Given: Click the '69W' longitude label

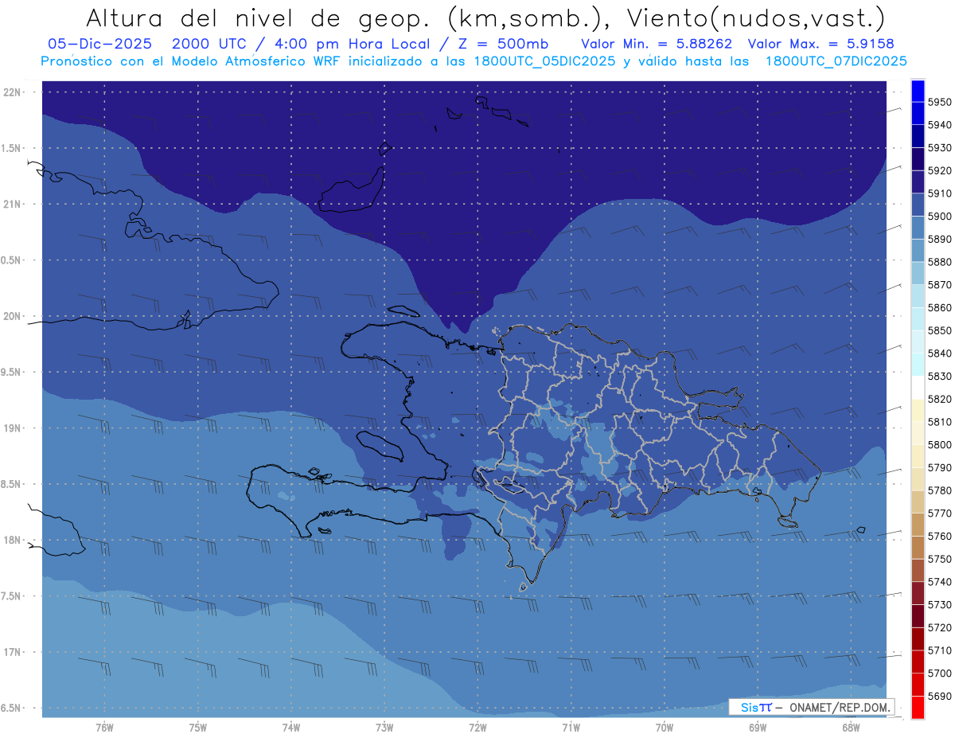Looking at the screenshot, I should [758, 728].
